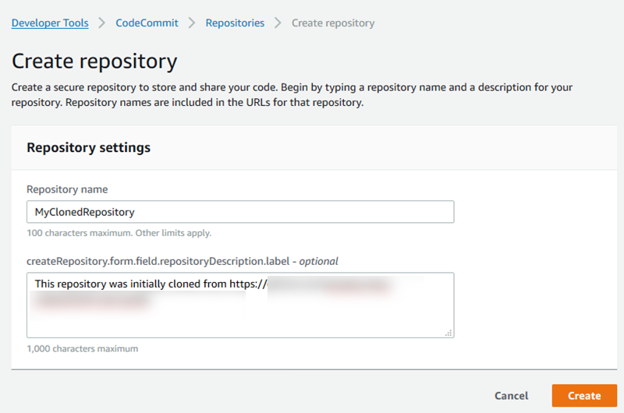Click the 'Repository name' field label

[67, 189]
